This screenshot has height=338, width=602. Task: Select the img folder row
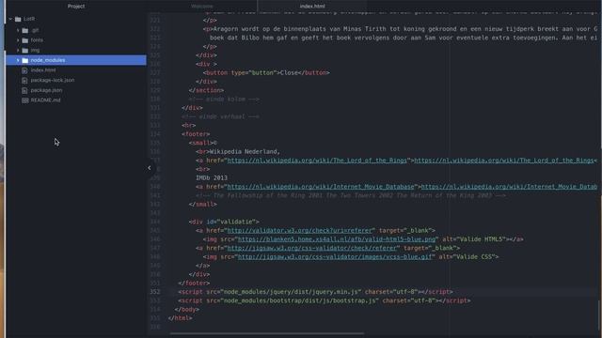coord(76,50)
